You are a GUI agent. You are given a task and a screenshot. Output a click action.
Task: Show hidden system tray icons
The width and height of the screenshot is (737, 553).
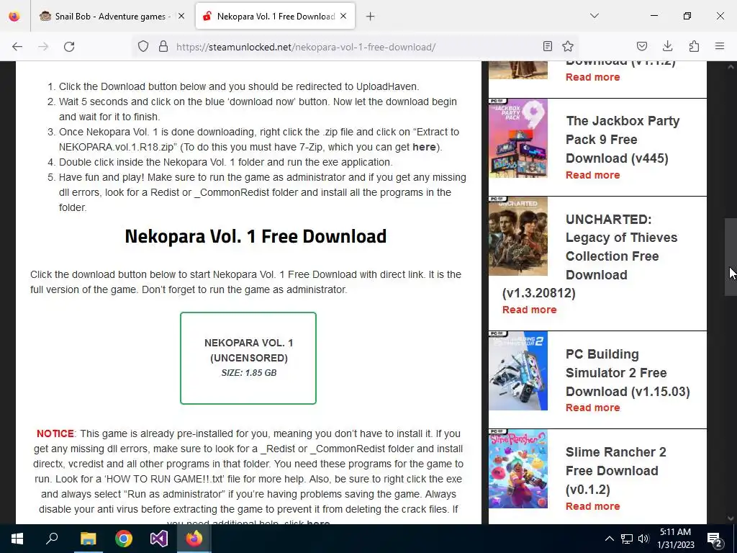609,539
